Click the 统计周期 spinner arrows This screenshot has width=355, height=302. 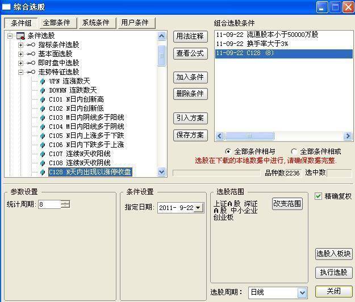point(65,204)
